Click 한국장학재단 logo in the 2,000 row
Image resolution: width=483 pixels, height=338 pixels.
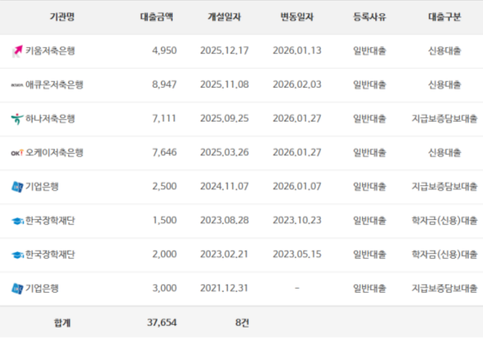click(17, 255)
